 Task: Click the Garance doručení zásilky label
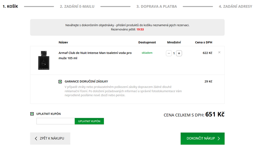86,82
